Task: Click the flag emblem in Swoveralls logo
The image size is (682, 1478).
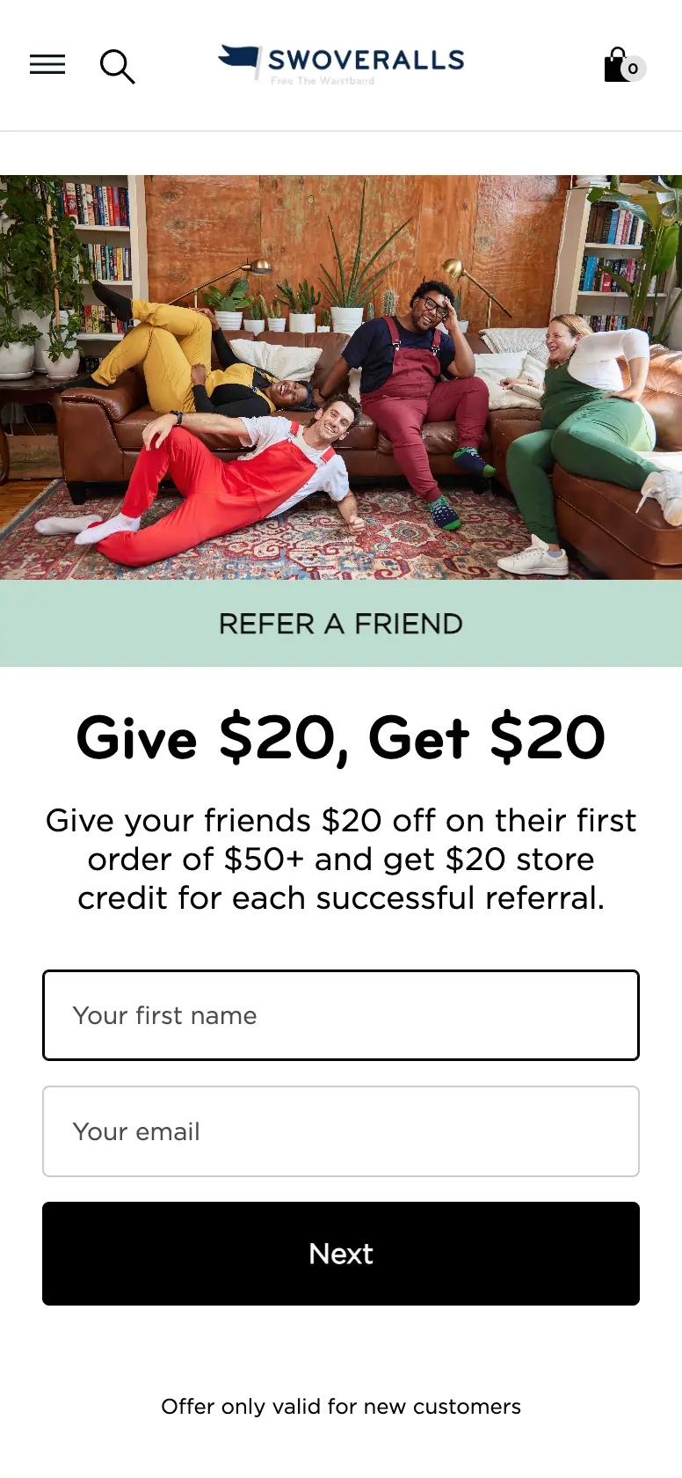Action: coord(239,58)
